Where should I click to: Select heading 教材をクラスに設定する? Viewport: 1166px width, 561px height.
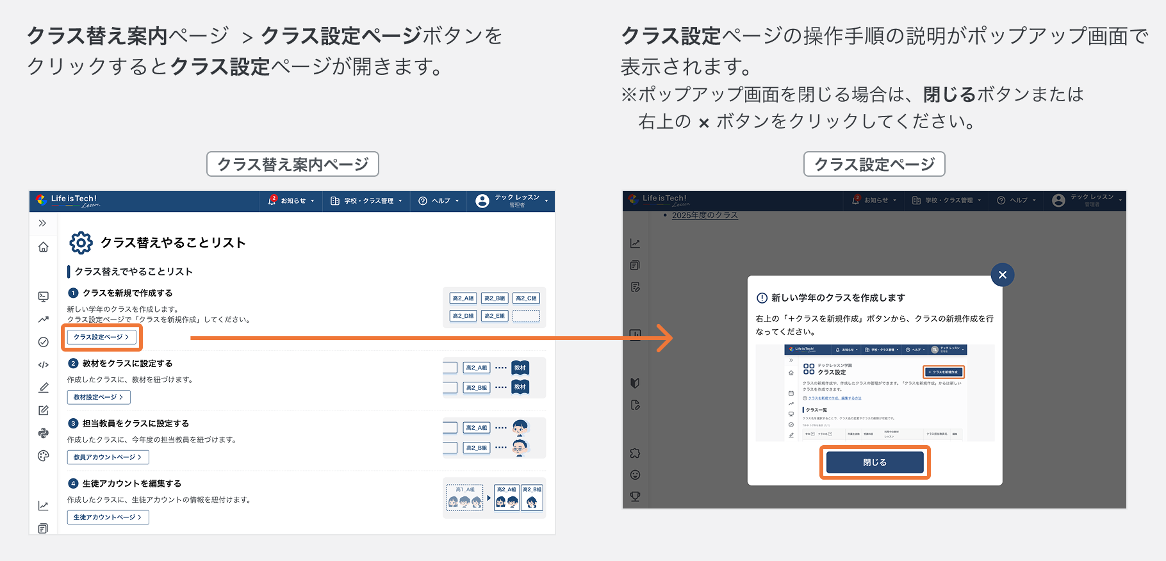pos(127,363)
